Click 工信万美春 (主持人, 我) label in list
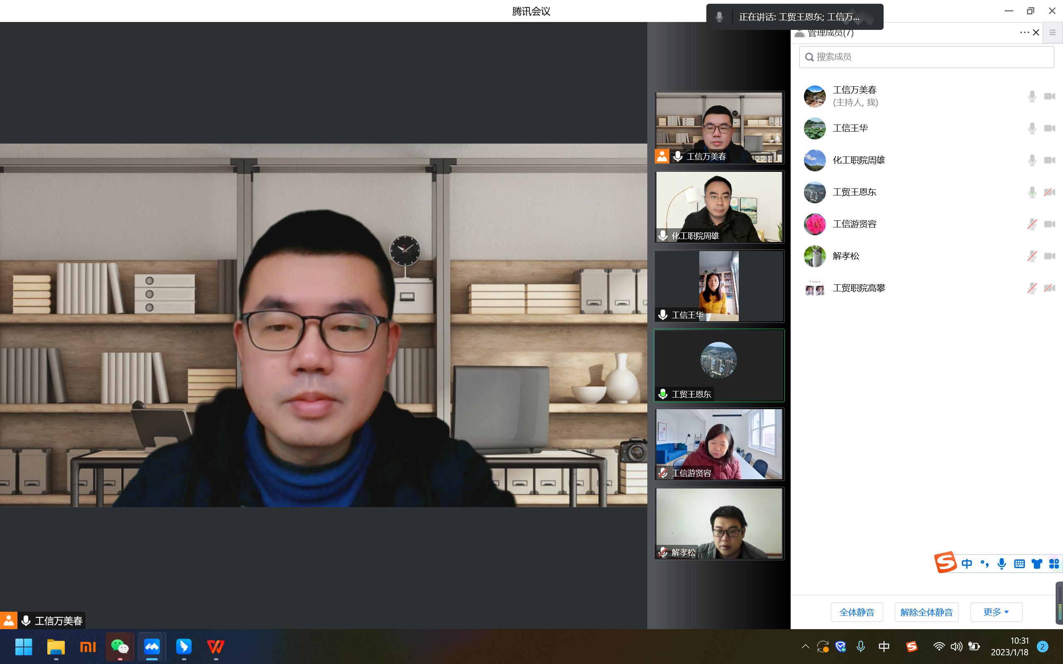Image resolution: width=1063 pixels, height=664 pixels. coord(855,95)
